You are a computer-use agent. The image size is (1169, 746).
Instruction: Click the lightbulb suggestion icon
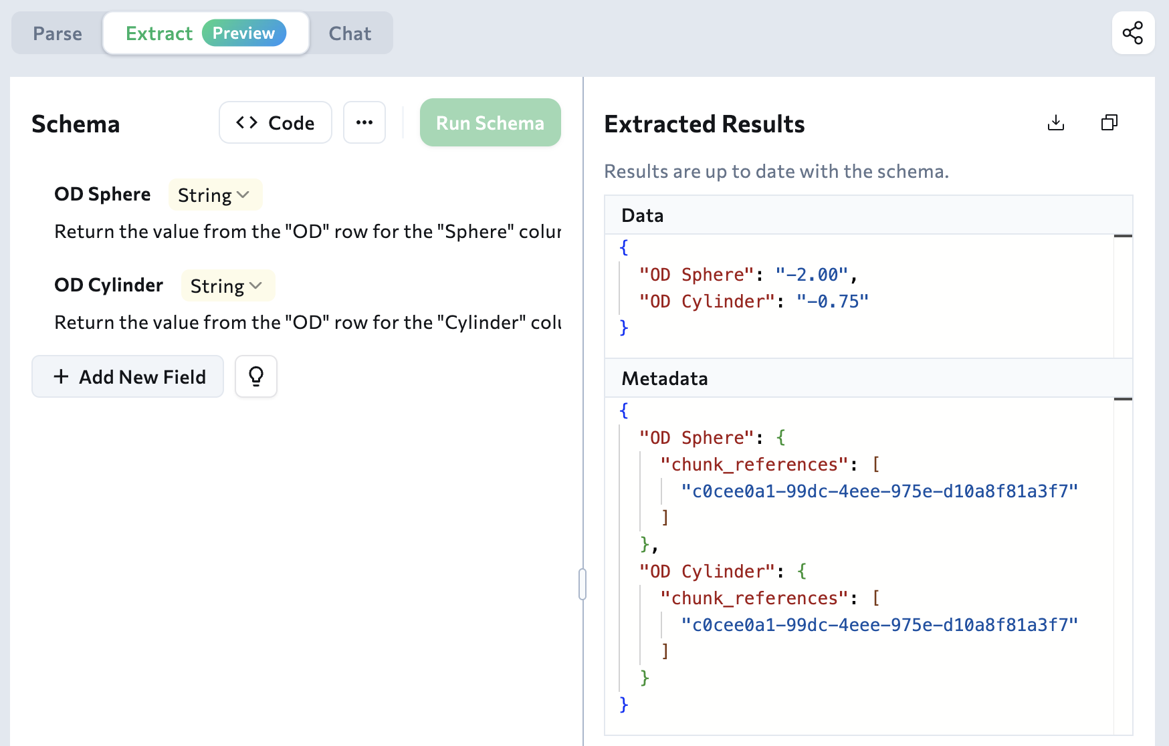[255, 376]
